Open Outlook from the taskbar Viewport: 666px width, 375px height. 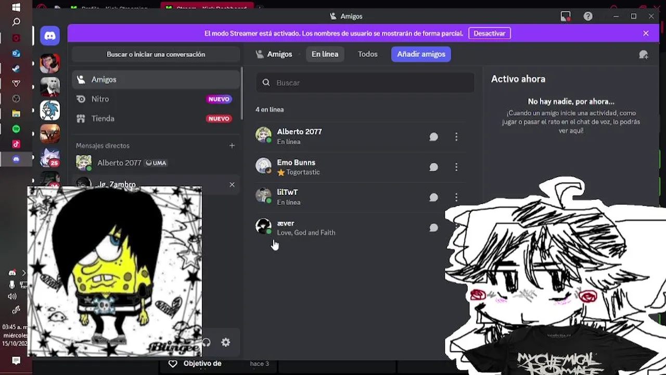click(x=16, y=53)
